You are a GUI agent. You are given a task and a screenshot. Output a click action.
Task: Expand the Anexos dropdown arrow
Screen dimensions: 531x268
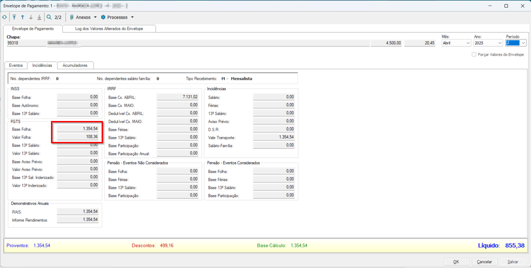click(95, 17)
